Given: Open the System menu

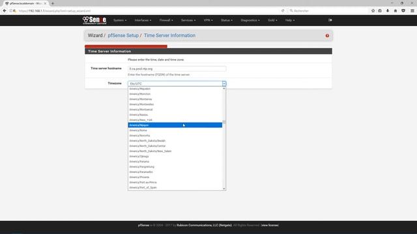Looking at the screenshot, I should (120, 20).
